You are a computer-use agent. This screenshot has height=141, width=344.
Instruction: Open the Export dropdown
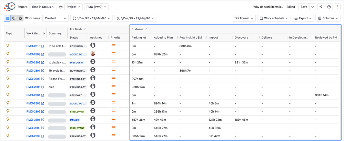[x=303, y=18]
